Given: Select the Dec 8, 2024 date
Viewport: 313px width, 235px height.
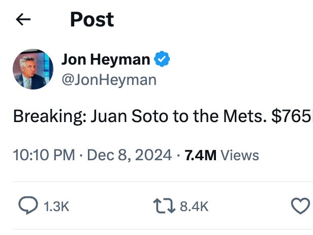Looking at the screenshot, I should coord(130,155).
